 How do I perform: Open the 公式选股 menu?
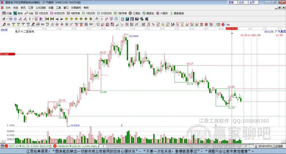pos(41,8)
